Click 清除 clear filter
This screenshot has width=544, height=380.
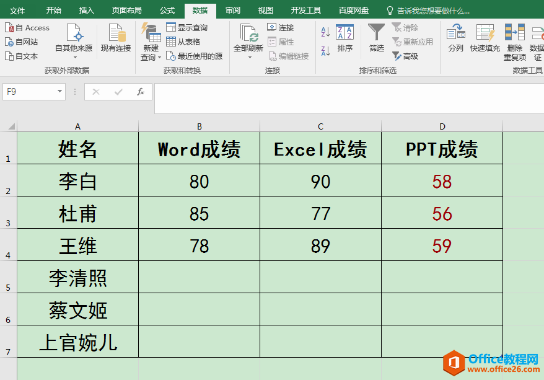point(405,27)
